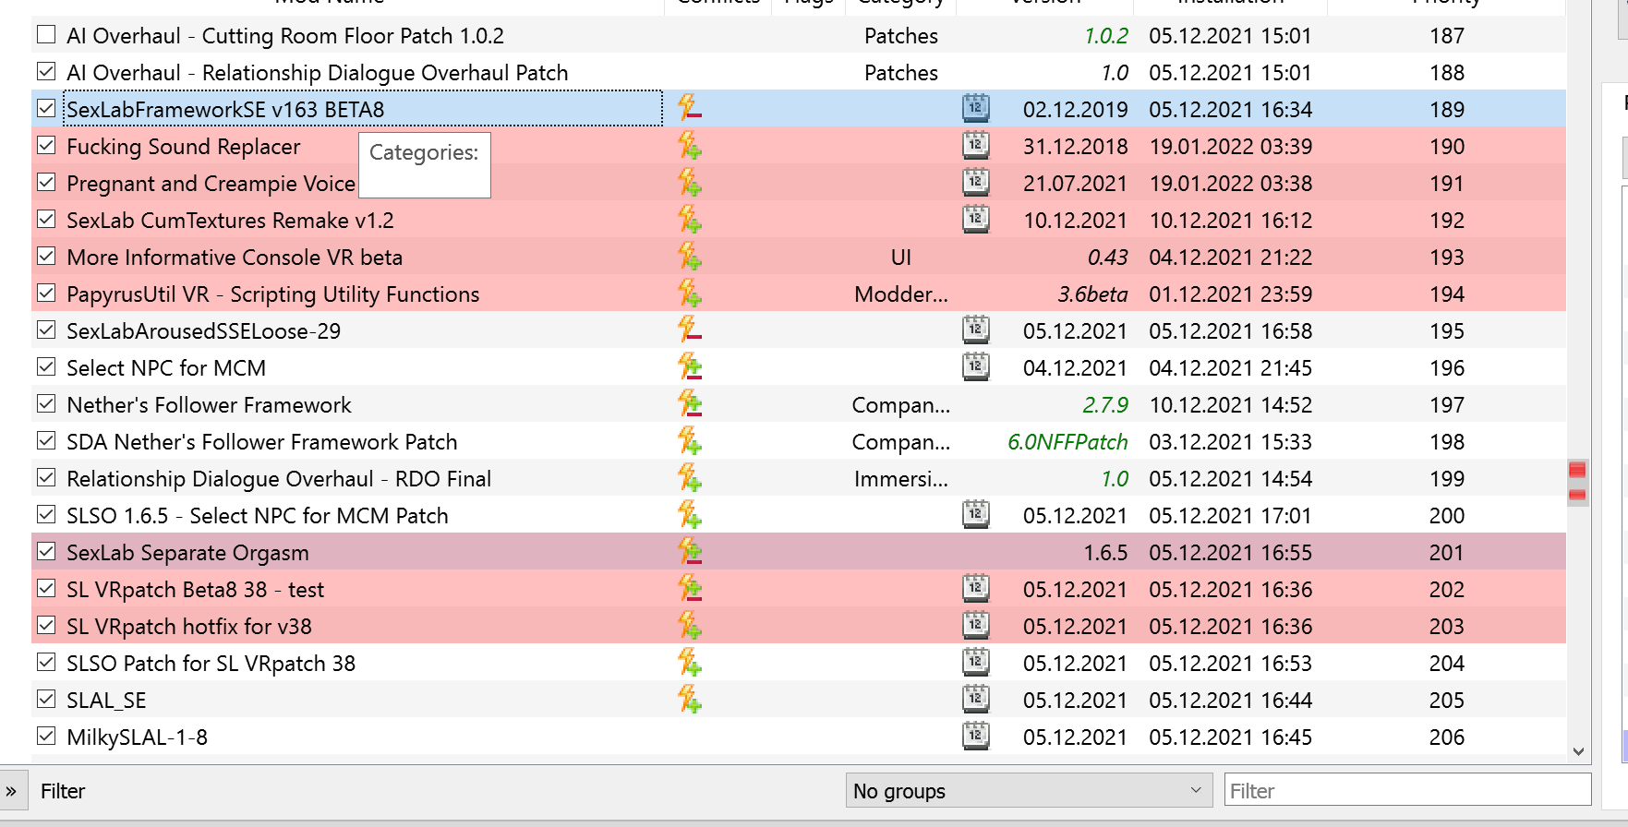Image resolution: width=1628 pixels, height=827 pixels.
Task: Click conflict icon for Relationship Dialogue Overhaul - RDO Final
Action: [x=689, y=478]
